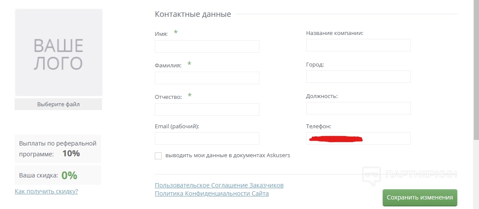Click the 'ВАШЕ ЛОГО' logo placeholder
The width and height of the screenshot is (479, 209).
click(x=58, y=53)
